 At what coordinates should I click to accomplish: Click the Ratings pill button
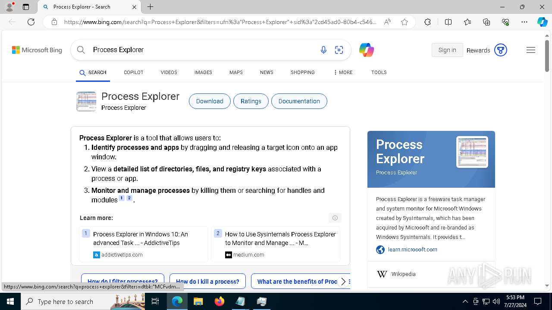[251, 101]
